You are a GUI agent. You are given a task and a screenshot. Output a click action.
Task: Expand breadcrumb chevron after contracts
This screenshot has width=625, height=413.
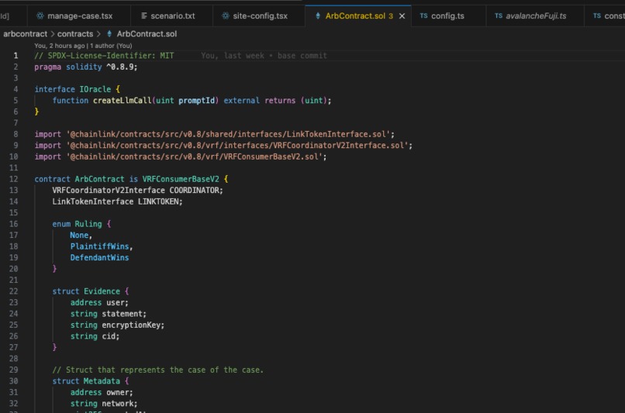coord(98,34)
